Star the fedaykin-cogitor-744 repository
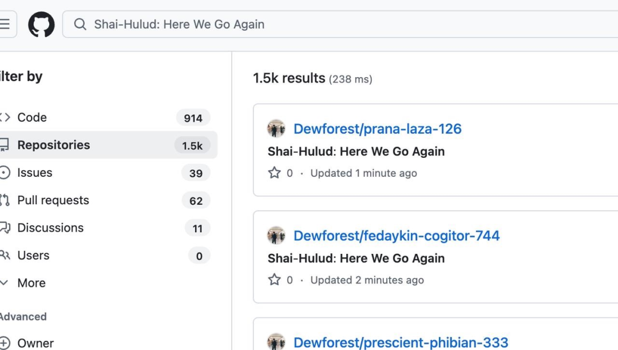The width and height of the screenshot is (618, 350). (x=274, y=280)
